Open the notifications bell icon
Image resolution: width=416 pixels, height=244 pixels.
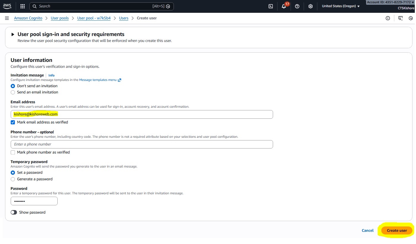point(284,6)
